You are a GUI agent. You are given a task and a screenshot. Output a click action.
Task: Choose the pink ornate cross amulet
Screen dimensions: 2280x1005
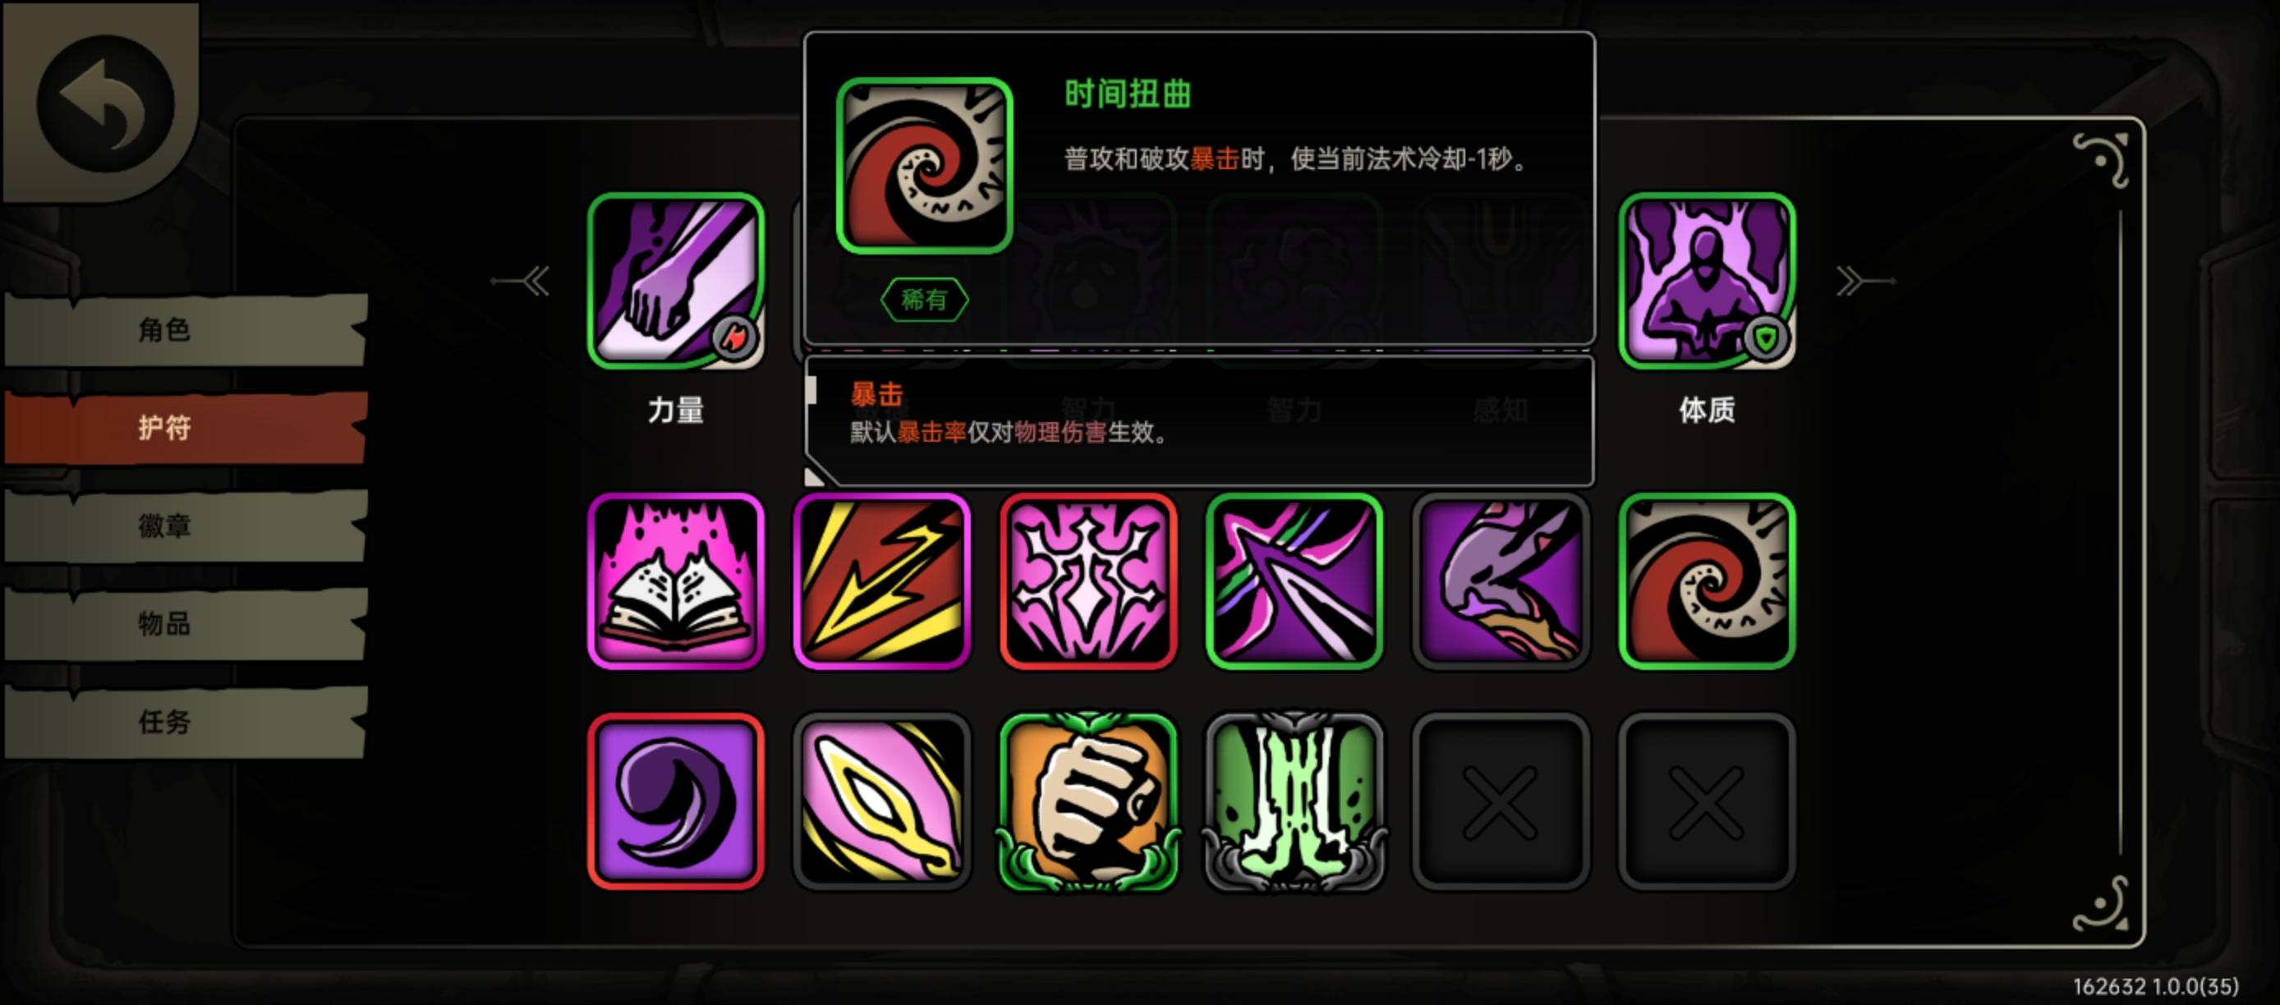[1087, 581]
